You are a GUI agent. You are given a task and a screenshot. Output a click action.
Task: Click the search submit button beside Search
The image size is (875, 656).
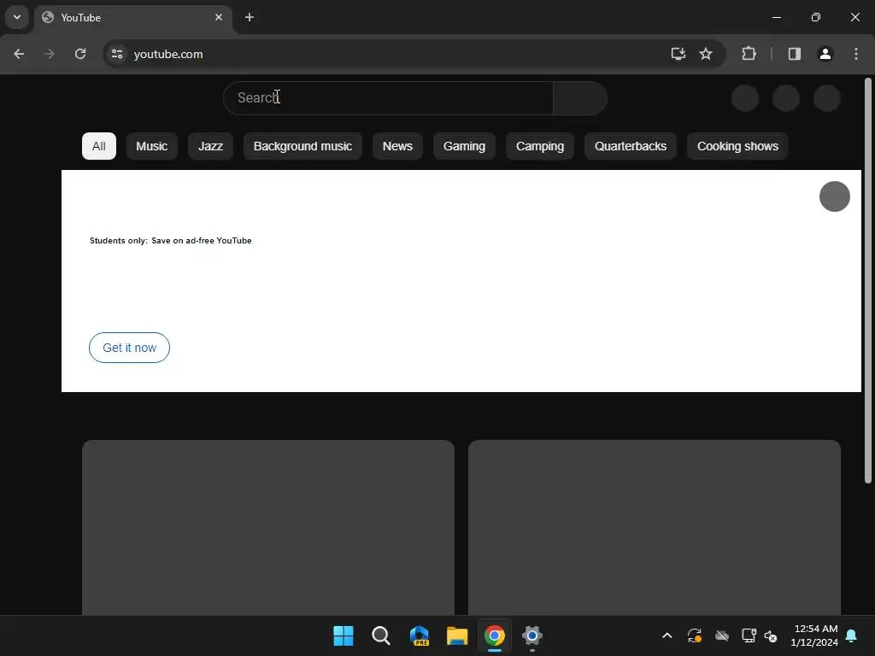click(x=580, y=98)
